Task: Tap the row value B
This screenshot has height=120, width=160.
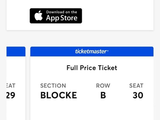Action: 103,95
